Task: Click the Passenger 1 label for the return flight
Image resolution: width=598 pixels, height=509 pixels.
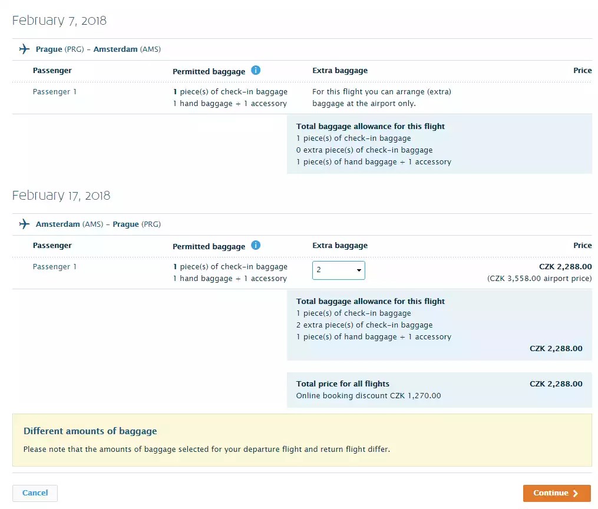Action: (54, 266)
